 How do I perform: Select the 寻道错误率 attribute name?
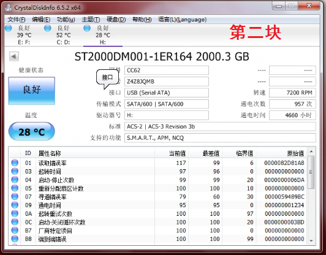[53, 197]
